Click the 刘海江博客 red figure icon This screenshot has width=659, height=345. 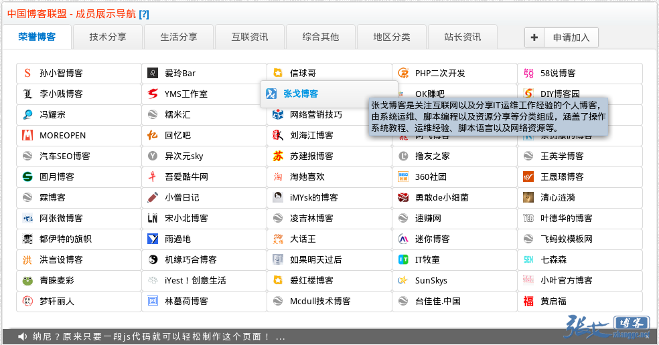tap(278, 135)
